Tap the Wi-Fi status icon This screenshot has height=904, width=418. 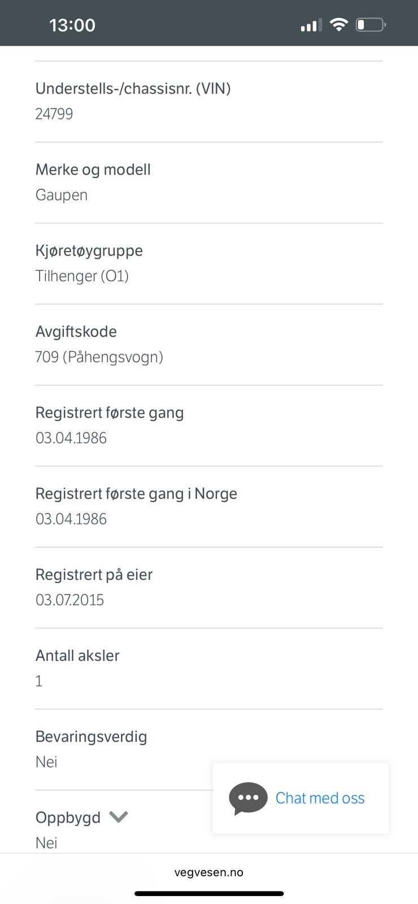pos(339,24)
